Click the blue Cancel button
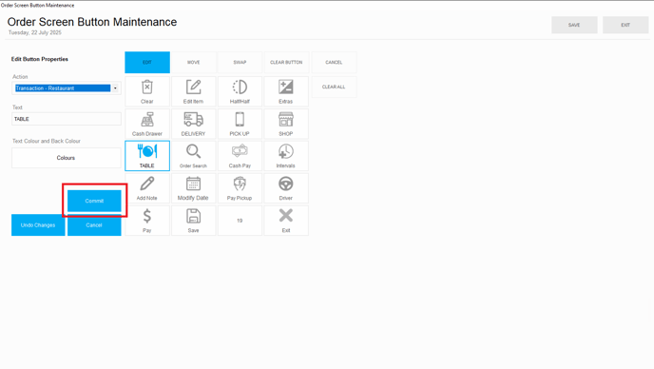This screenshot has height=369, width=654. (94, 225)
